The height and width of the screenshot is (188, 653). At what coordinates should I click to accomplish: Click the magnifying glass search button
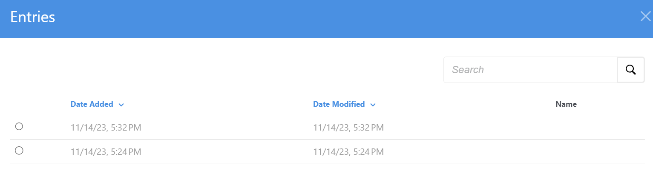coord(631,70)
